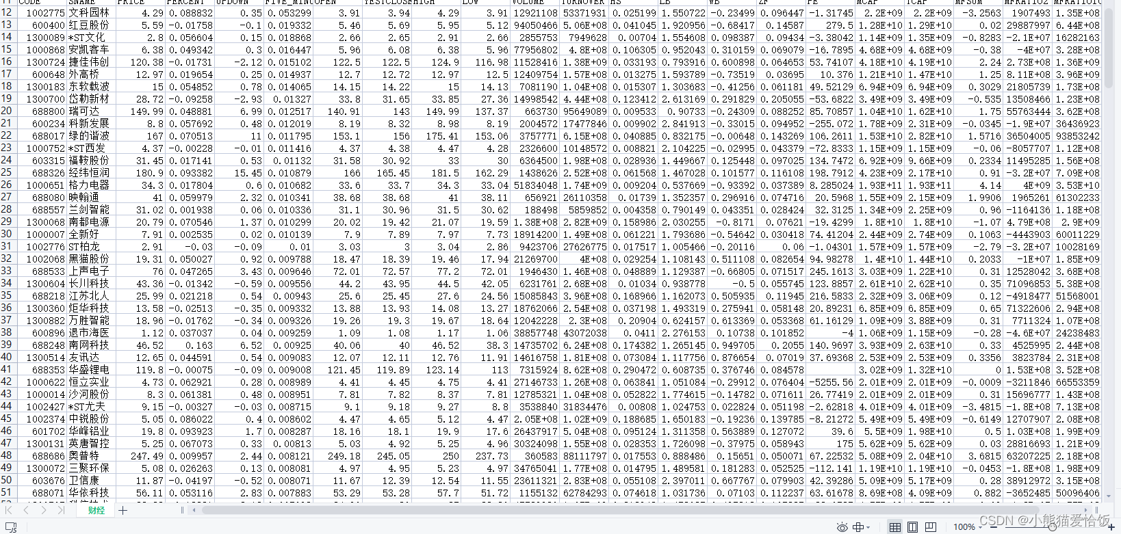Viewport: 1121px width, 534px height.
Task: Select cell containing 文科园林
Action: 91,12
